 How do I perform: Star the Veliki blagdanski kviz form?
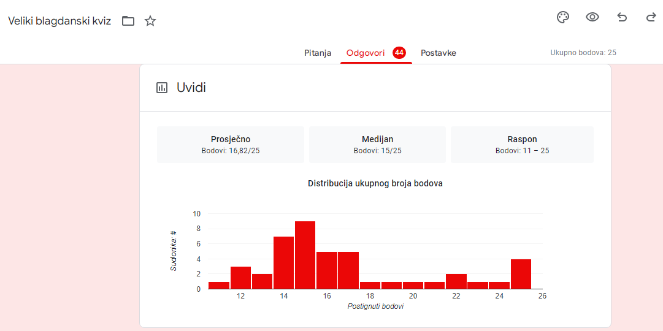click(150, 21)
